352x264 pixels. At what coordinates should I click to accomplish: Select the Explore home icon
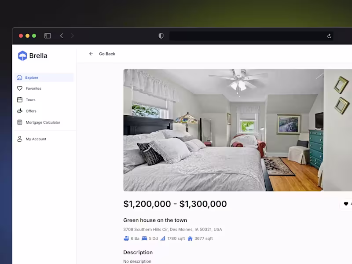tap(19, 77)
